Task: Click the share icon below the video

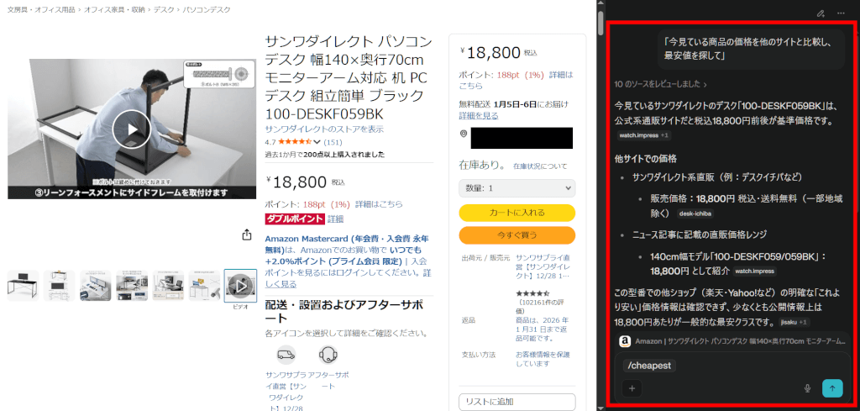Action: coord(247,234)
